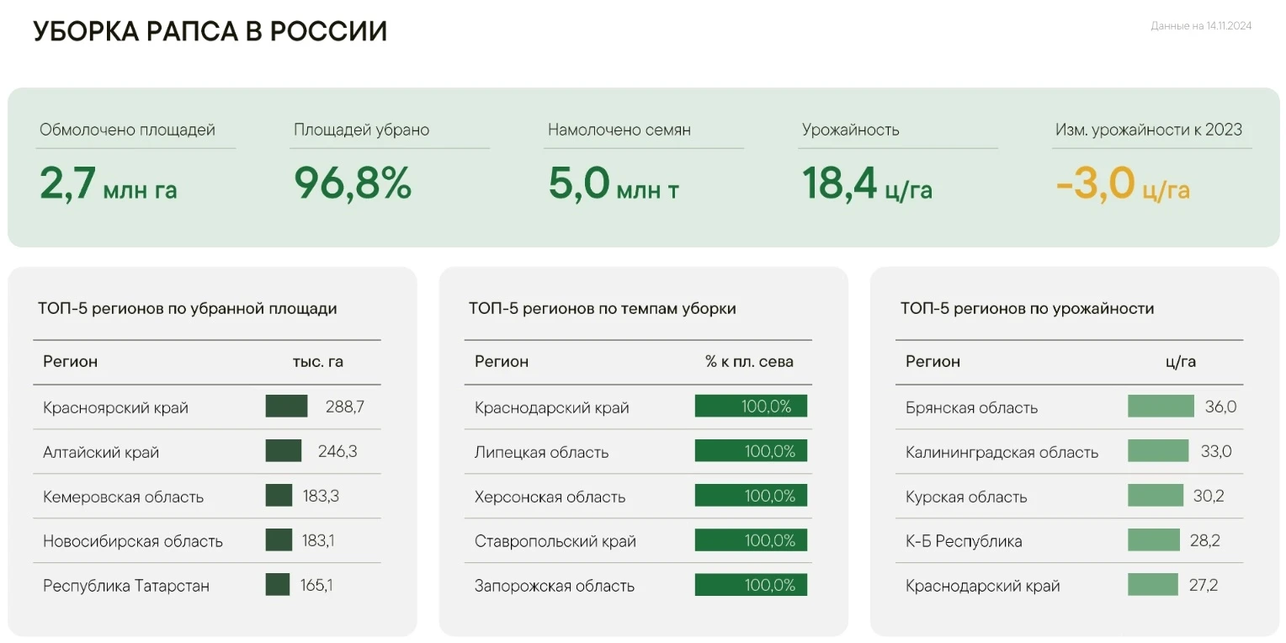Select the 'Обмолочено площадей' 2,7 млн га value
The image size is (1286, 643).
click(x=109, y=183)
